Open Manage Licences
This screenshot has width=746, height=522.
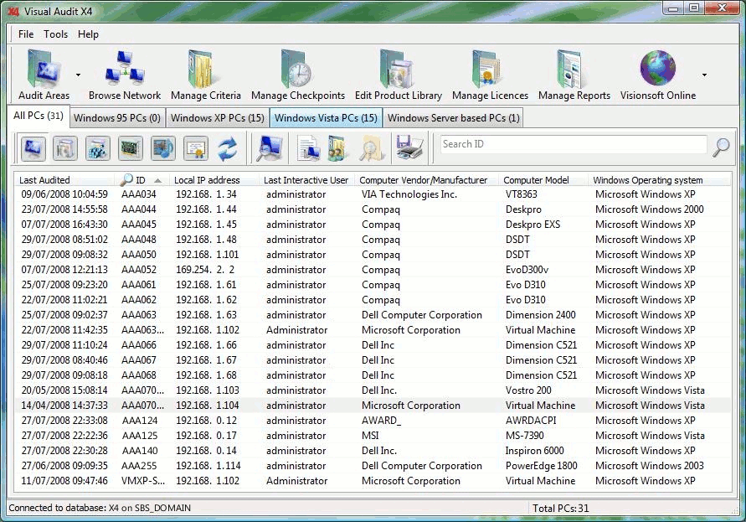pyautogui.click(x=490, y=75)
